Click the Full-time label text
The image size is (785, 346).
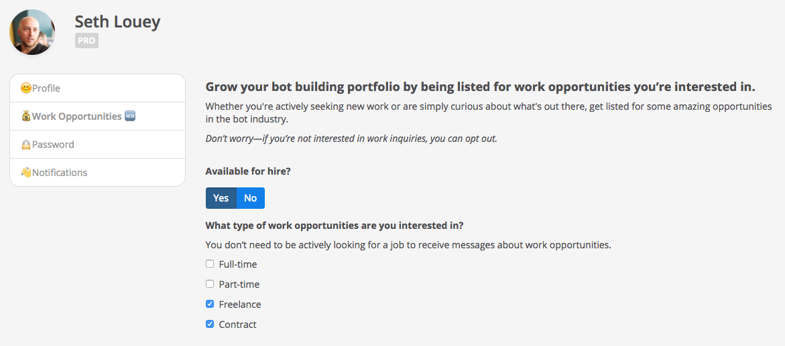click(238, 264)
